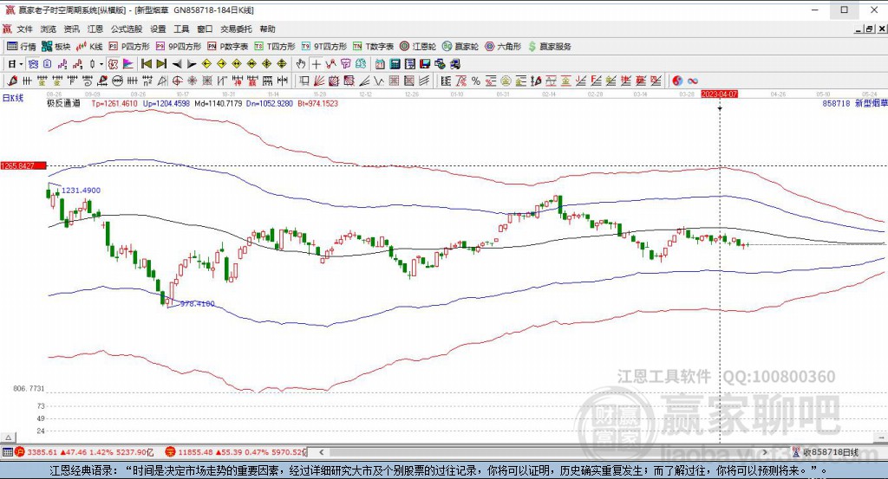
Task: Open the 六角形 hexagon tool
Action: (x=503, y=47)
